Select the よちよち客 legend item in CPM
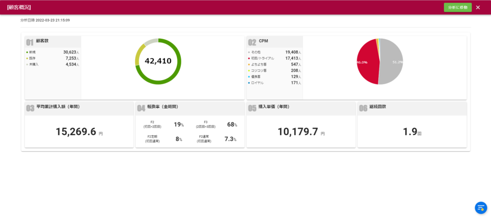491x217 pixels. click(x=258, y=64)
